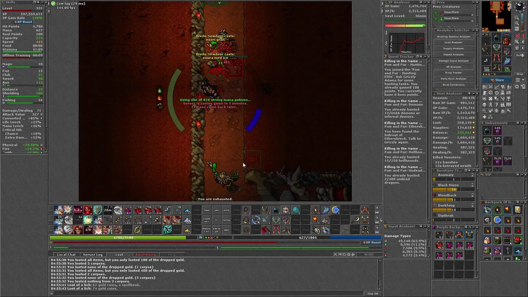The image size is (528, 297).
Task: Click the trophy icon in side buttons
Action: 509,99
